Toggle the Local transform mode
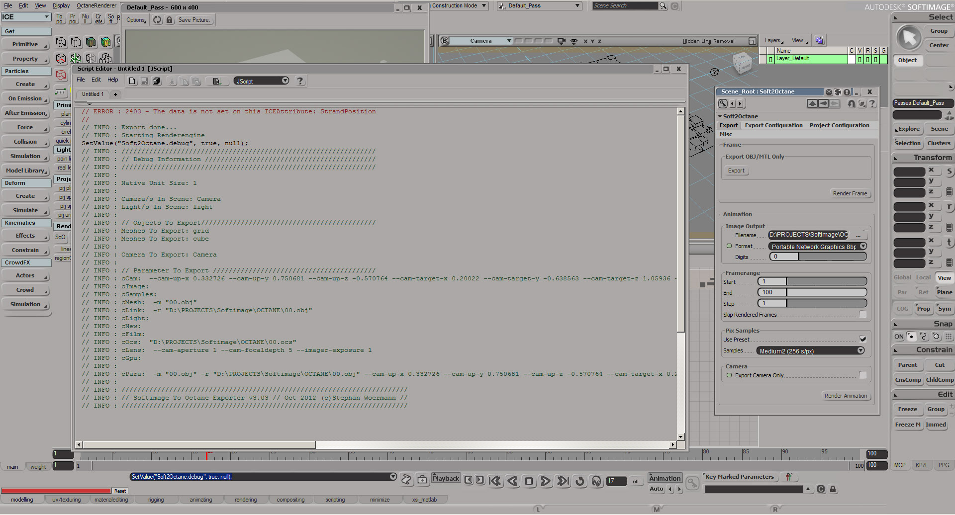The width and height of the screenshot is (955, 515). coord(923,278)
